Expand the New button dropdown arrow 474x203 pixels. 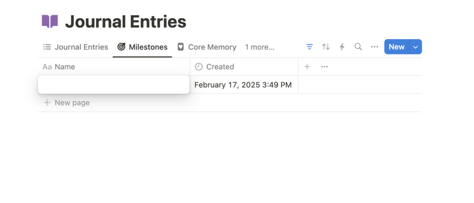(416, 47)
